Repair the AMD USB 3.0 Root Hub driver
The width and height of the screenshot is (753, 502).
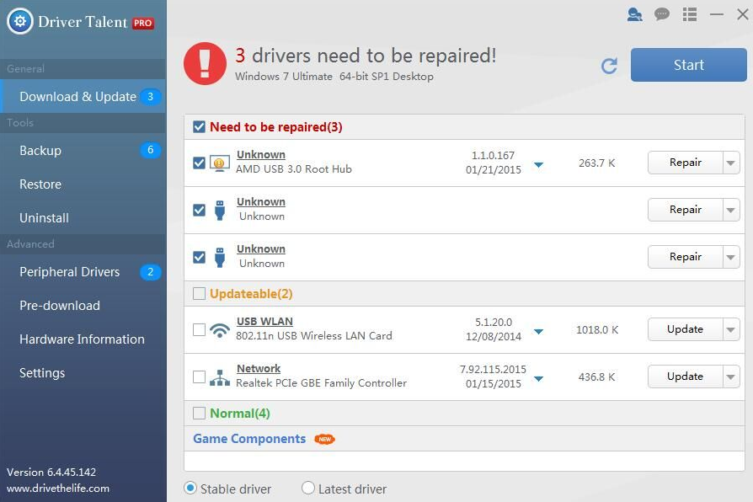pyautogui.click(x=686, y=163)
